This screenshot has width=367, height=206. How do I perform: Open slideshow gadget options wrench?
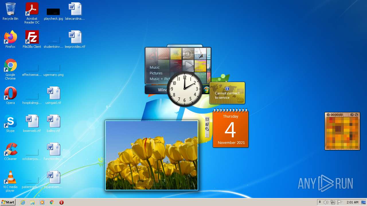(207, 129)
